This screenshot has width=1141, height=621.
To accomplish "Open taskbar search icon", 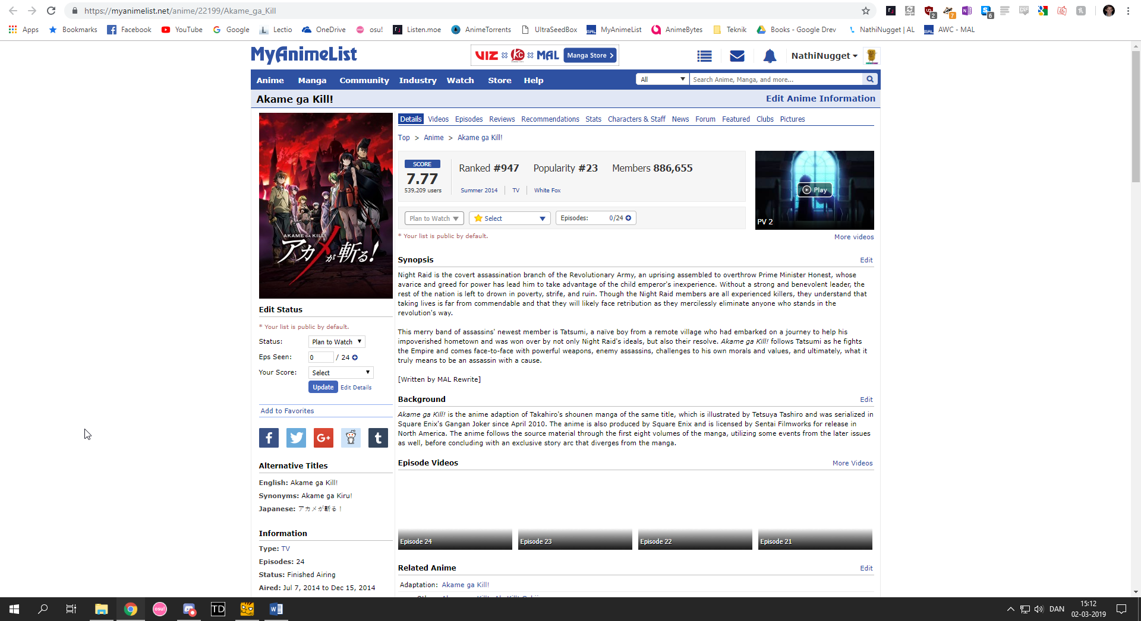I will (43, 609).
